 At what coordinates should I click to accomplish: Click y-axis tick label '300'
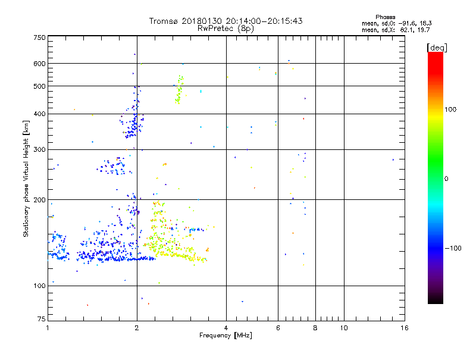coord(39,150)
